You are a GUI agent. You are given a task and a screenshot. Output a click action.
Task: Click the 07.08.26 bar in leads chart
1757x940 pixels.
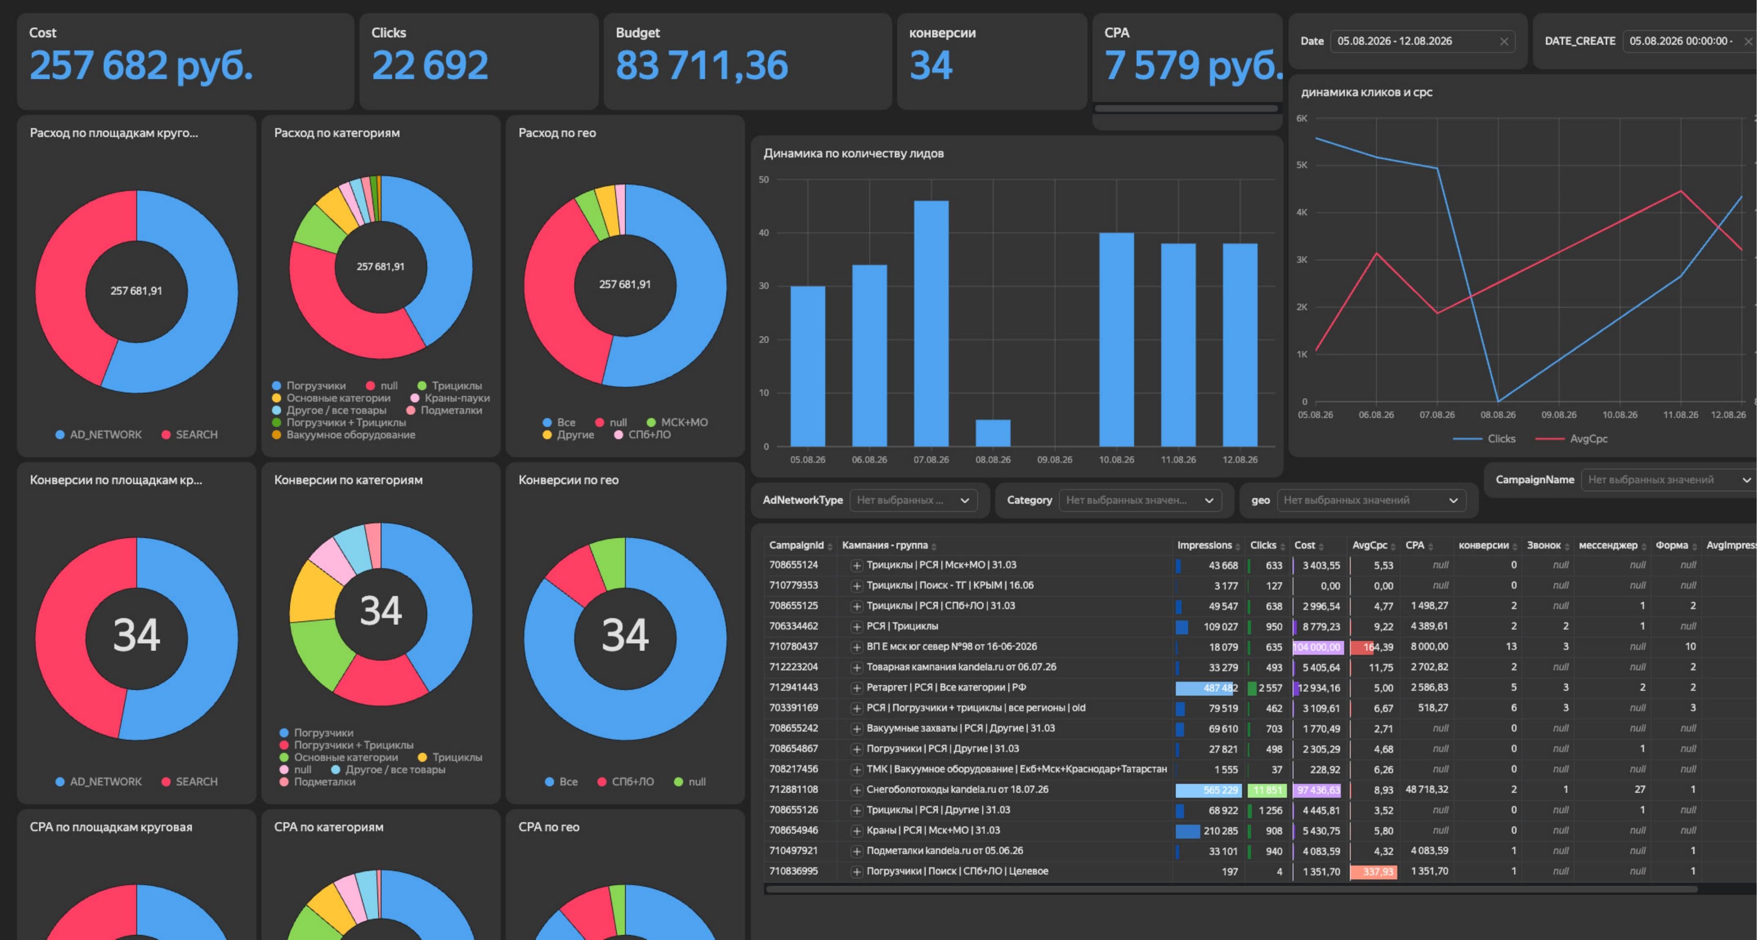coord(931,324)
